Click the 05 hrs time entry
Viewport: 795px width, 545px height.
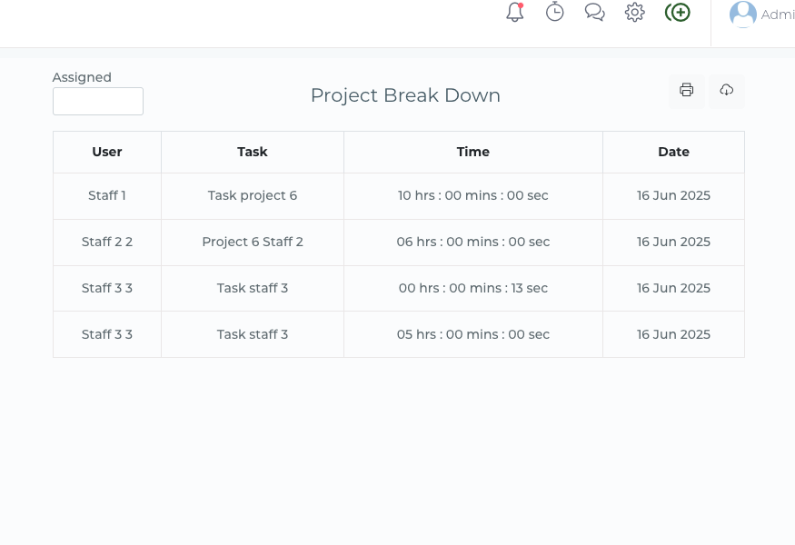473,335
